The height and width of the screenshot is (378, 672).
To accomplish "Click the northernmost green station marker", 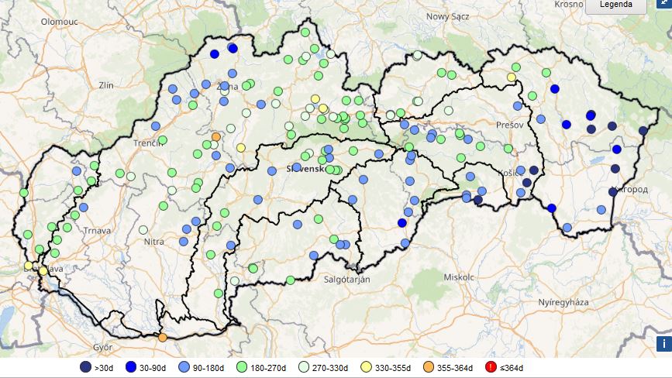I will click(305, 33).
